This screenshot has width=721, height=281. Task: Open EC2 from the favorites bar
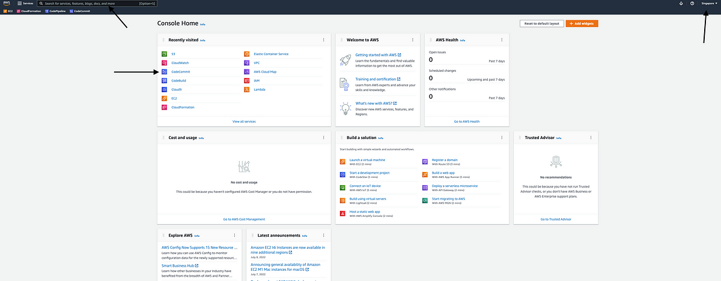pos(7,11)
